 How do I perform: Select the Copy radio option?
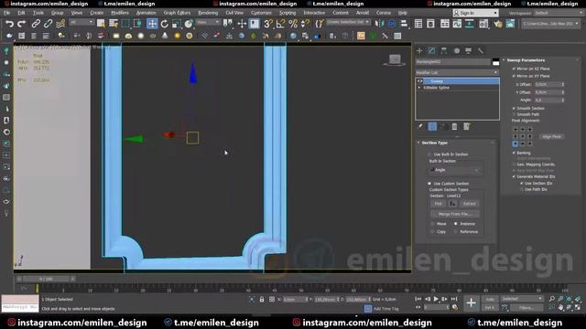[x=433, y=231]
